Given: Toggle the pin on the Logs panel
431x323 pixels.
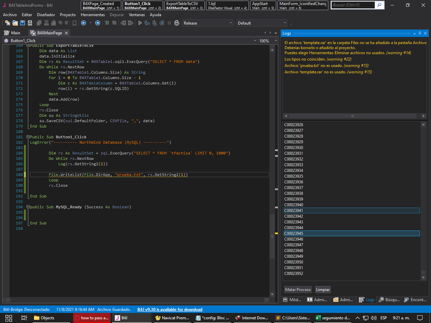Looking at the screenshot, I should (x=420, y=33).
